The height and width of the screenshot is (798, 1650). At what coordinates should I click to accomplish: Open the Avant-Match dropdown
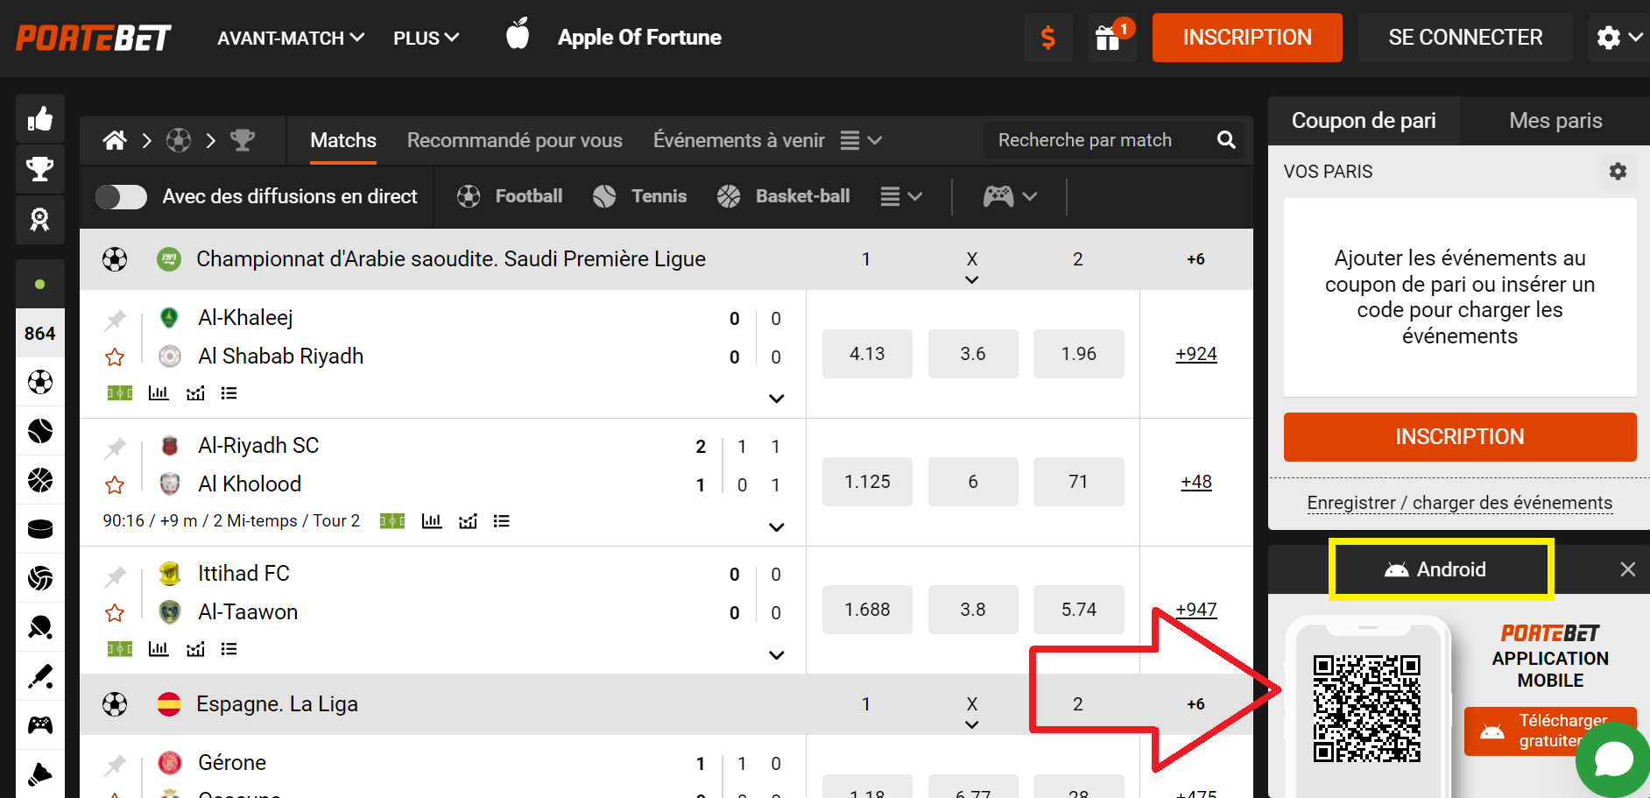[291, 38]
